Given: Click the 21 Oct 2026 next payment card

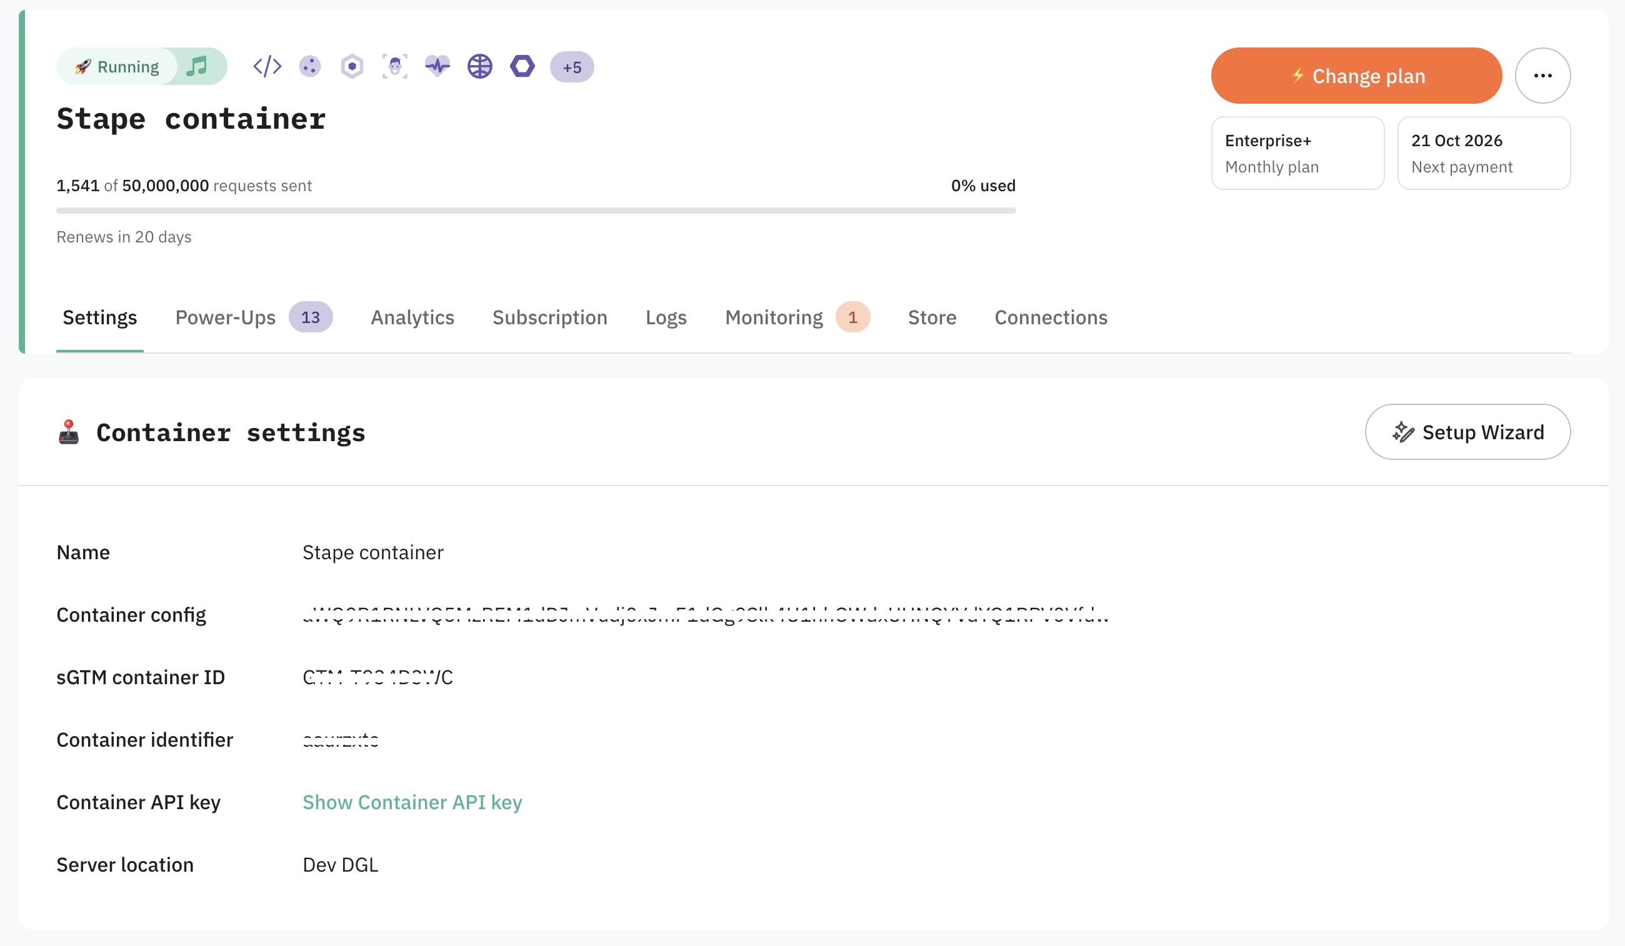Looking at the screenshot, I should (1484, 153).
